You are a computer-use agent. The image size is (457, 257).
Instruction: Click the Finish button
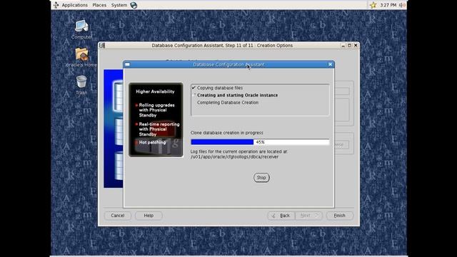tap(340, 216)
